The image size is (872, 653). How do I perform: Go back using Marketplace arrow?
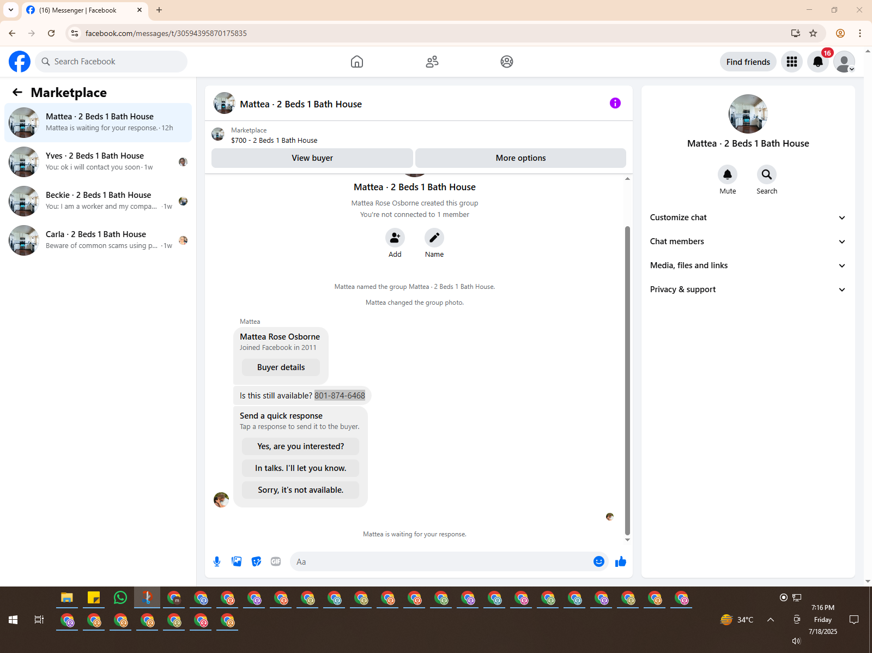point(17,92)
